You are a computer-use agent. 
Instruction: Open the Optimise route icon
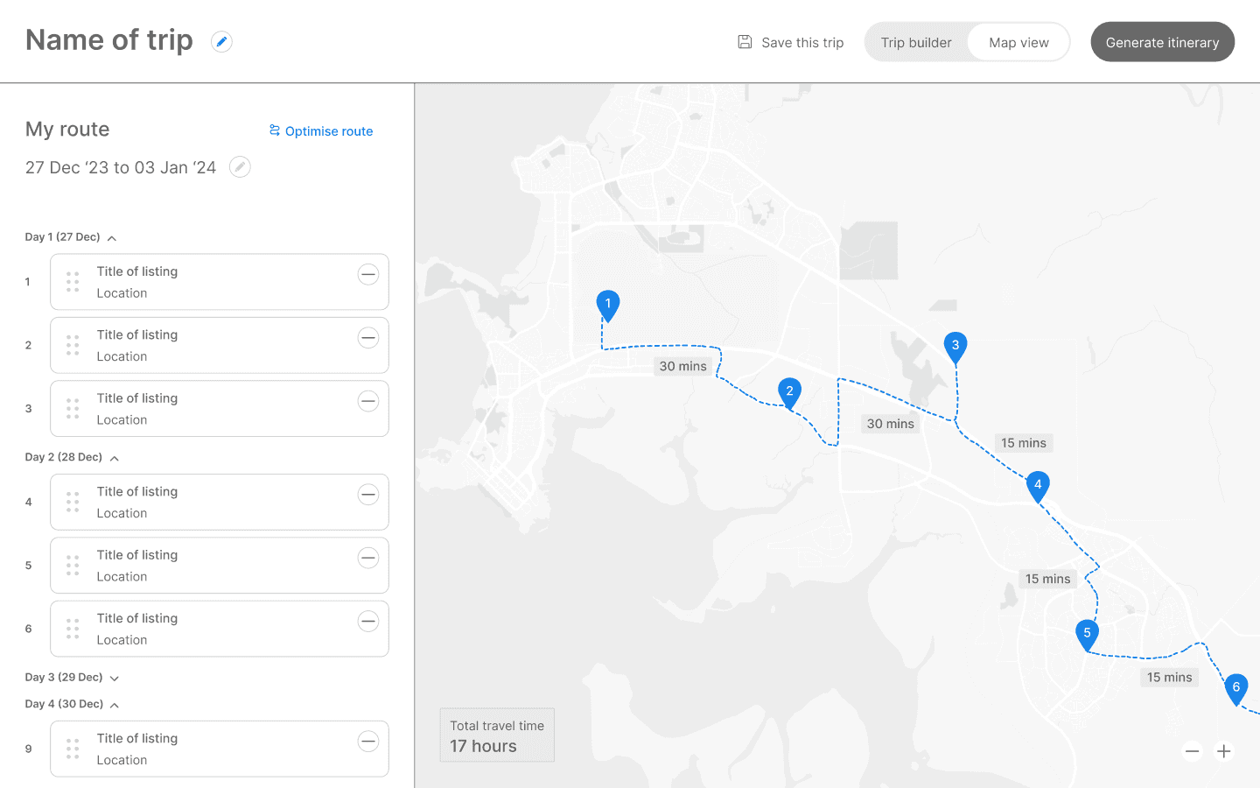click(274, 130)
